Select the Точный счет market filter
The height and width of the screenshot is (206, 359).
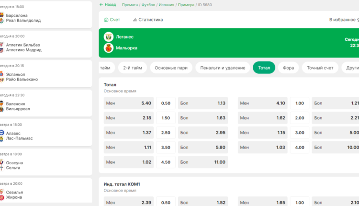tap(320, 68)
